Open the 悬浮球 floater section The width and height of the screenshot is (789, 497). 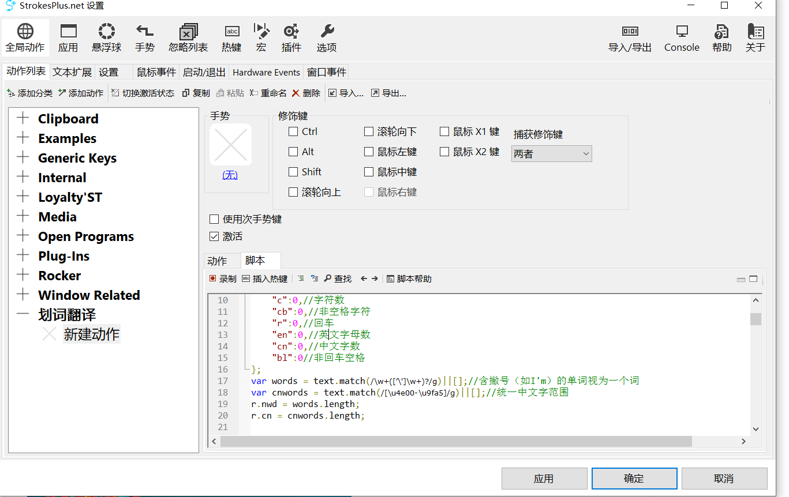click(x=107, y=39)
